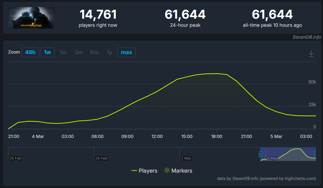Image resolution: width=323 pixels, height=188 pixels.
Task: Select the 3m zoom option
Action: click(x=79, y=52)
